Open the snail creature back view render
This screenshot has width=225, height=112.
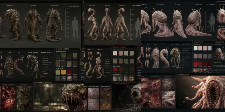tap(179, 24)
